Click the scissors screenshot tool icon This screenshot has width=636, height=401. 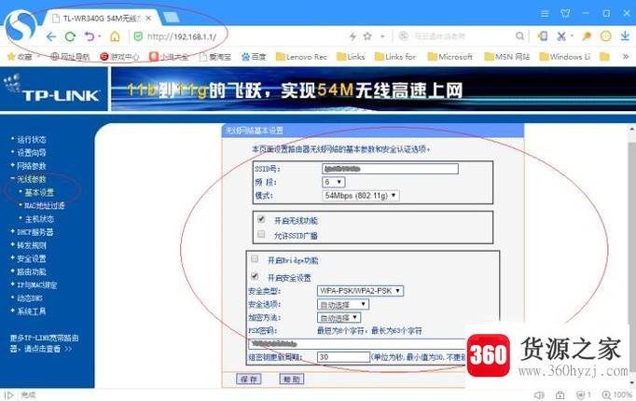click(561, 36)
